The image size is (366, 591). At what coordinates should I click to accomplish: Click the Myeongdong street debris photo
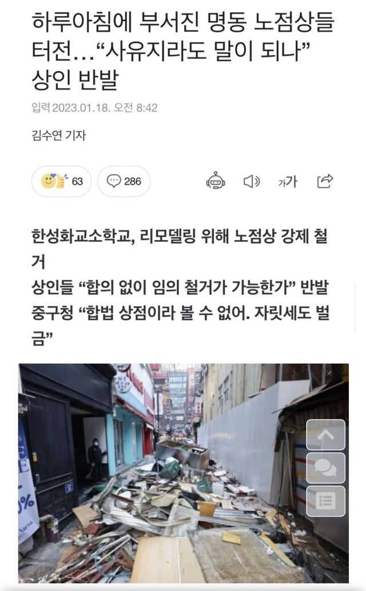point(184,473)
